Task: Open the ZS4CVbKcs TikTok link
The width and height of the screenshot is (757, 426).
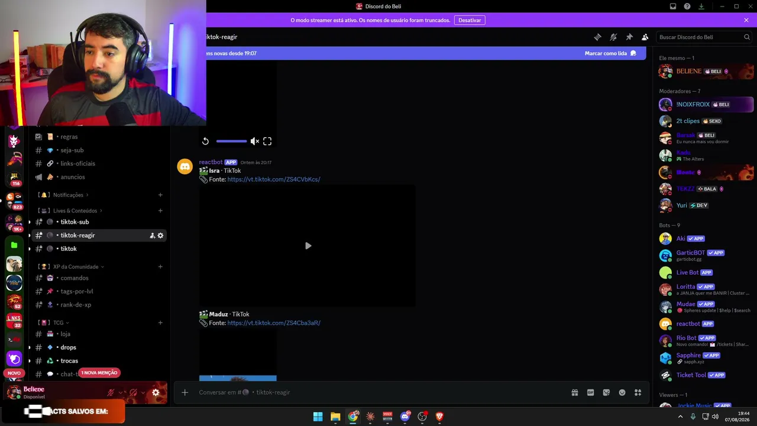Action: (x=274, y=179)
